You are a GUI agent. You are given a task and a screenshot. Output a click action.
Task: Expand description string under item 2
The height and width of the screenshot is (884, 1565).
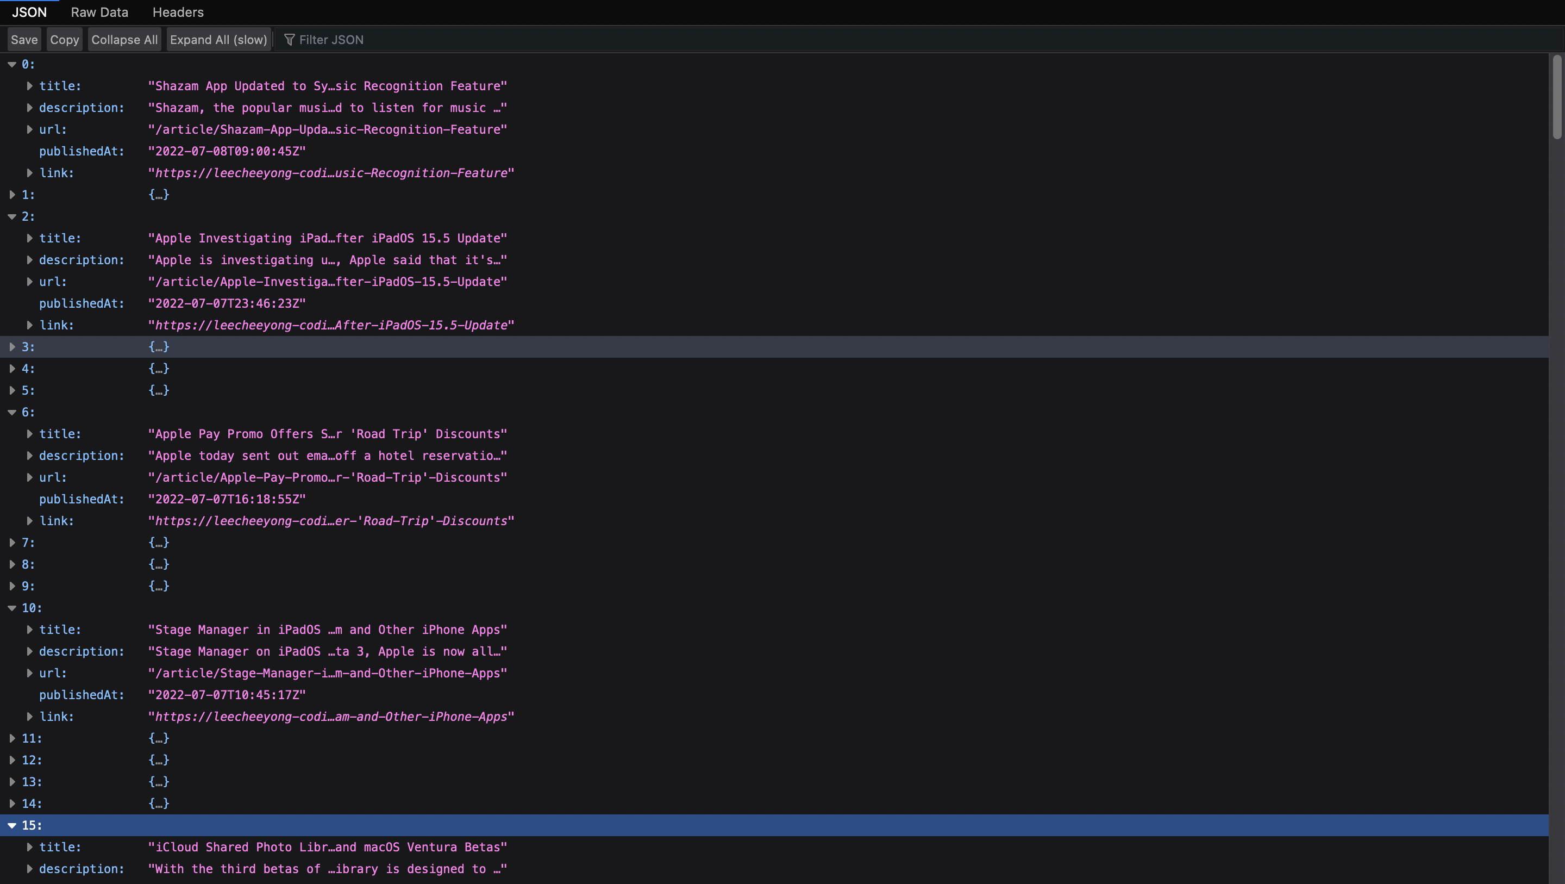click(x=29, y=260)
